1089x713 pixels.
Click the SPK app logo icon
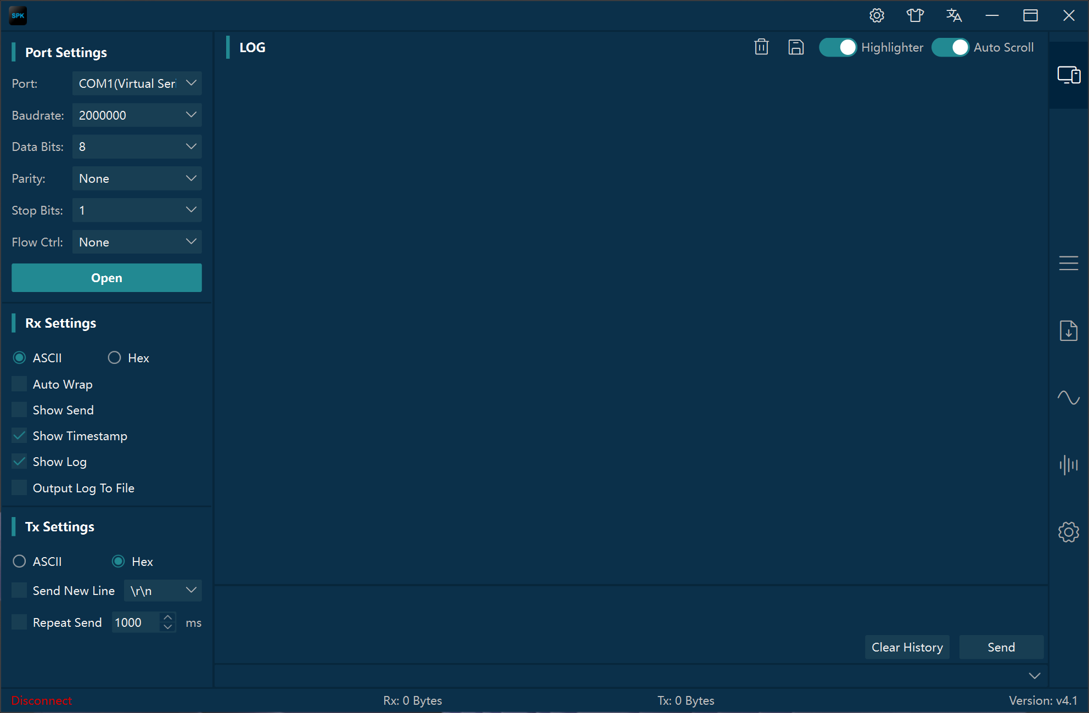[x=18, y=15]
